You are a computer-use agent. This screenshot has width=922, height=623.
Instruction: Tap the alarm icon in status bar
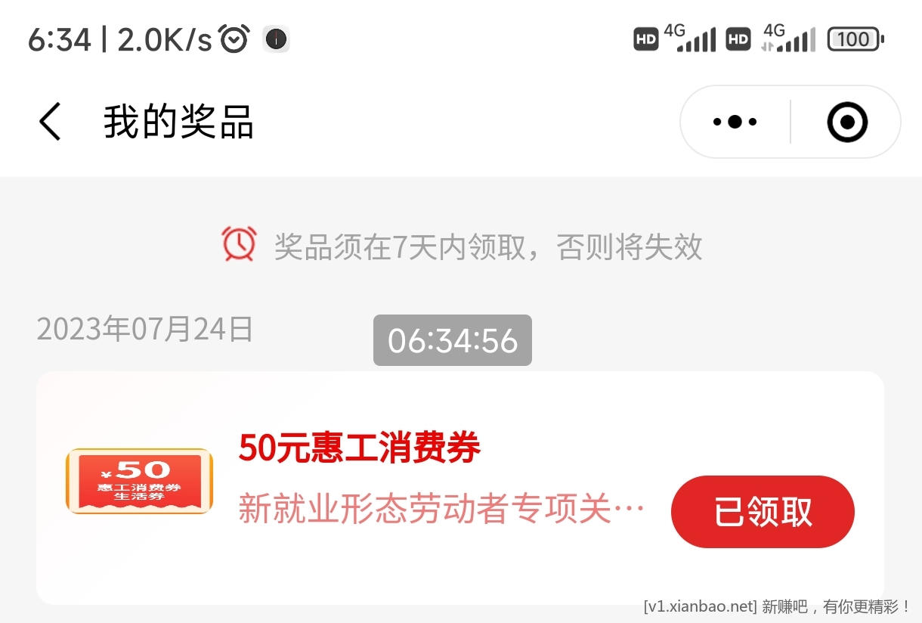234,39
